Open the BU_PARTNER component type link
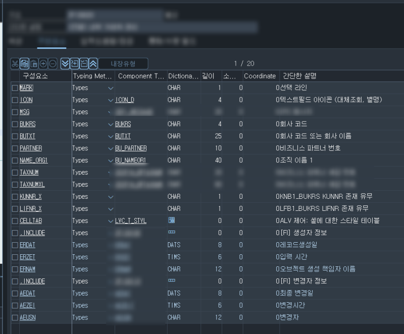This screenshot has height=334, width=404. 130,148
